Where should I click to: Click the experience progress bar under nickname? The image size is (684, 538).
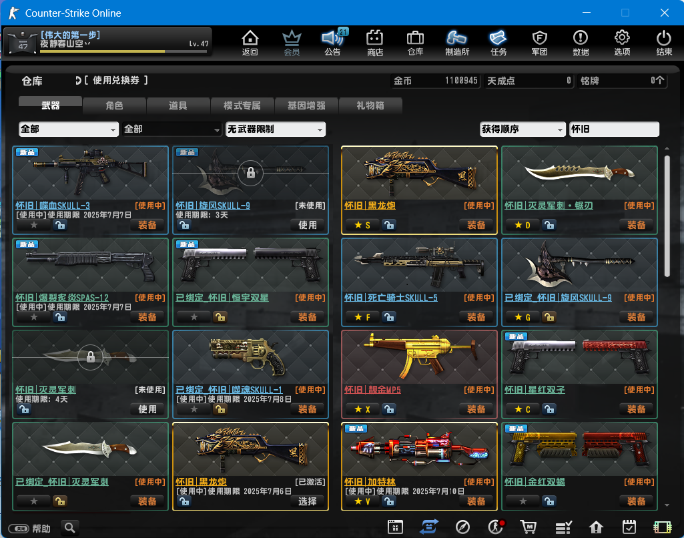[123, 51]
